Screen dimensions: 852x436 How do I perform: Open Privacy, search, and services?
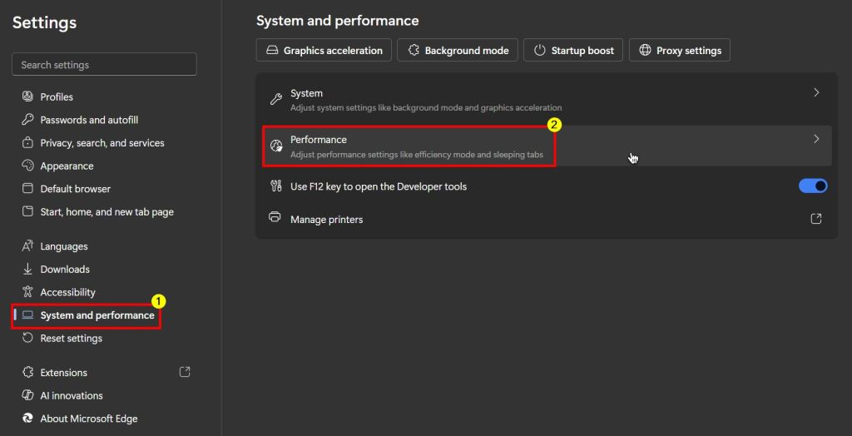pyautogui.click(x=104, y=143)
